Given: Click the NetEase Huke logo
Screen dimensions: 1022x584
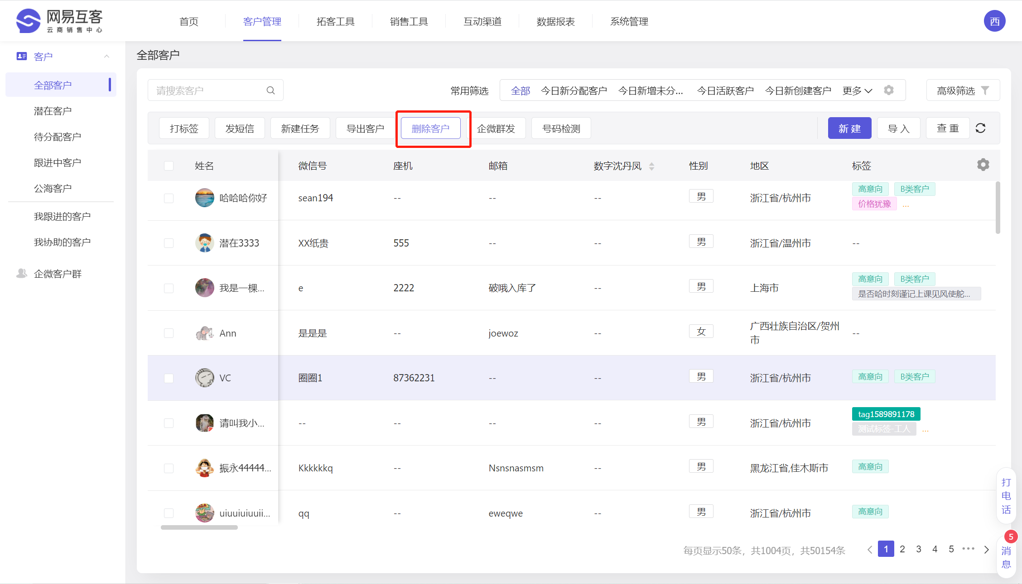Looking at the screenshot, I should pyautogui.click(x=59, y=21).
